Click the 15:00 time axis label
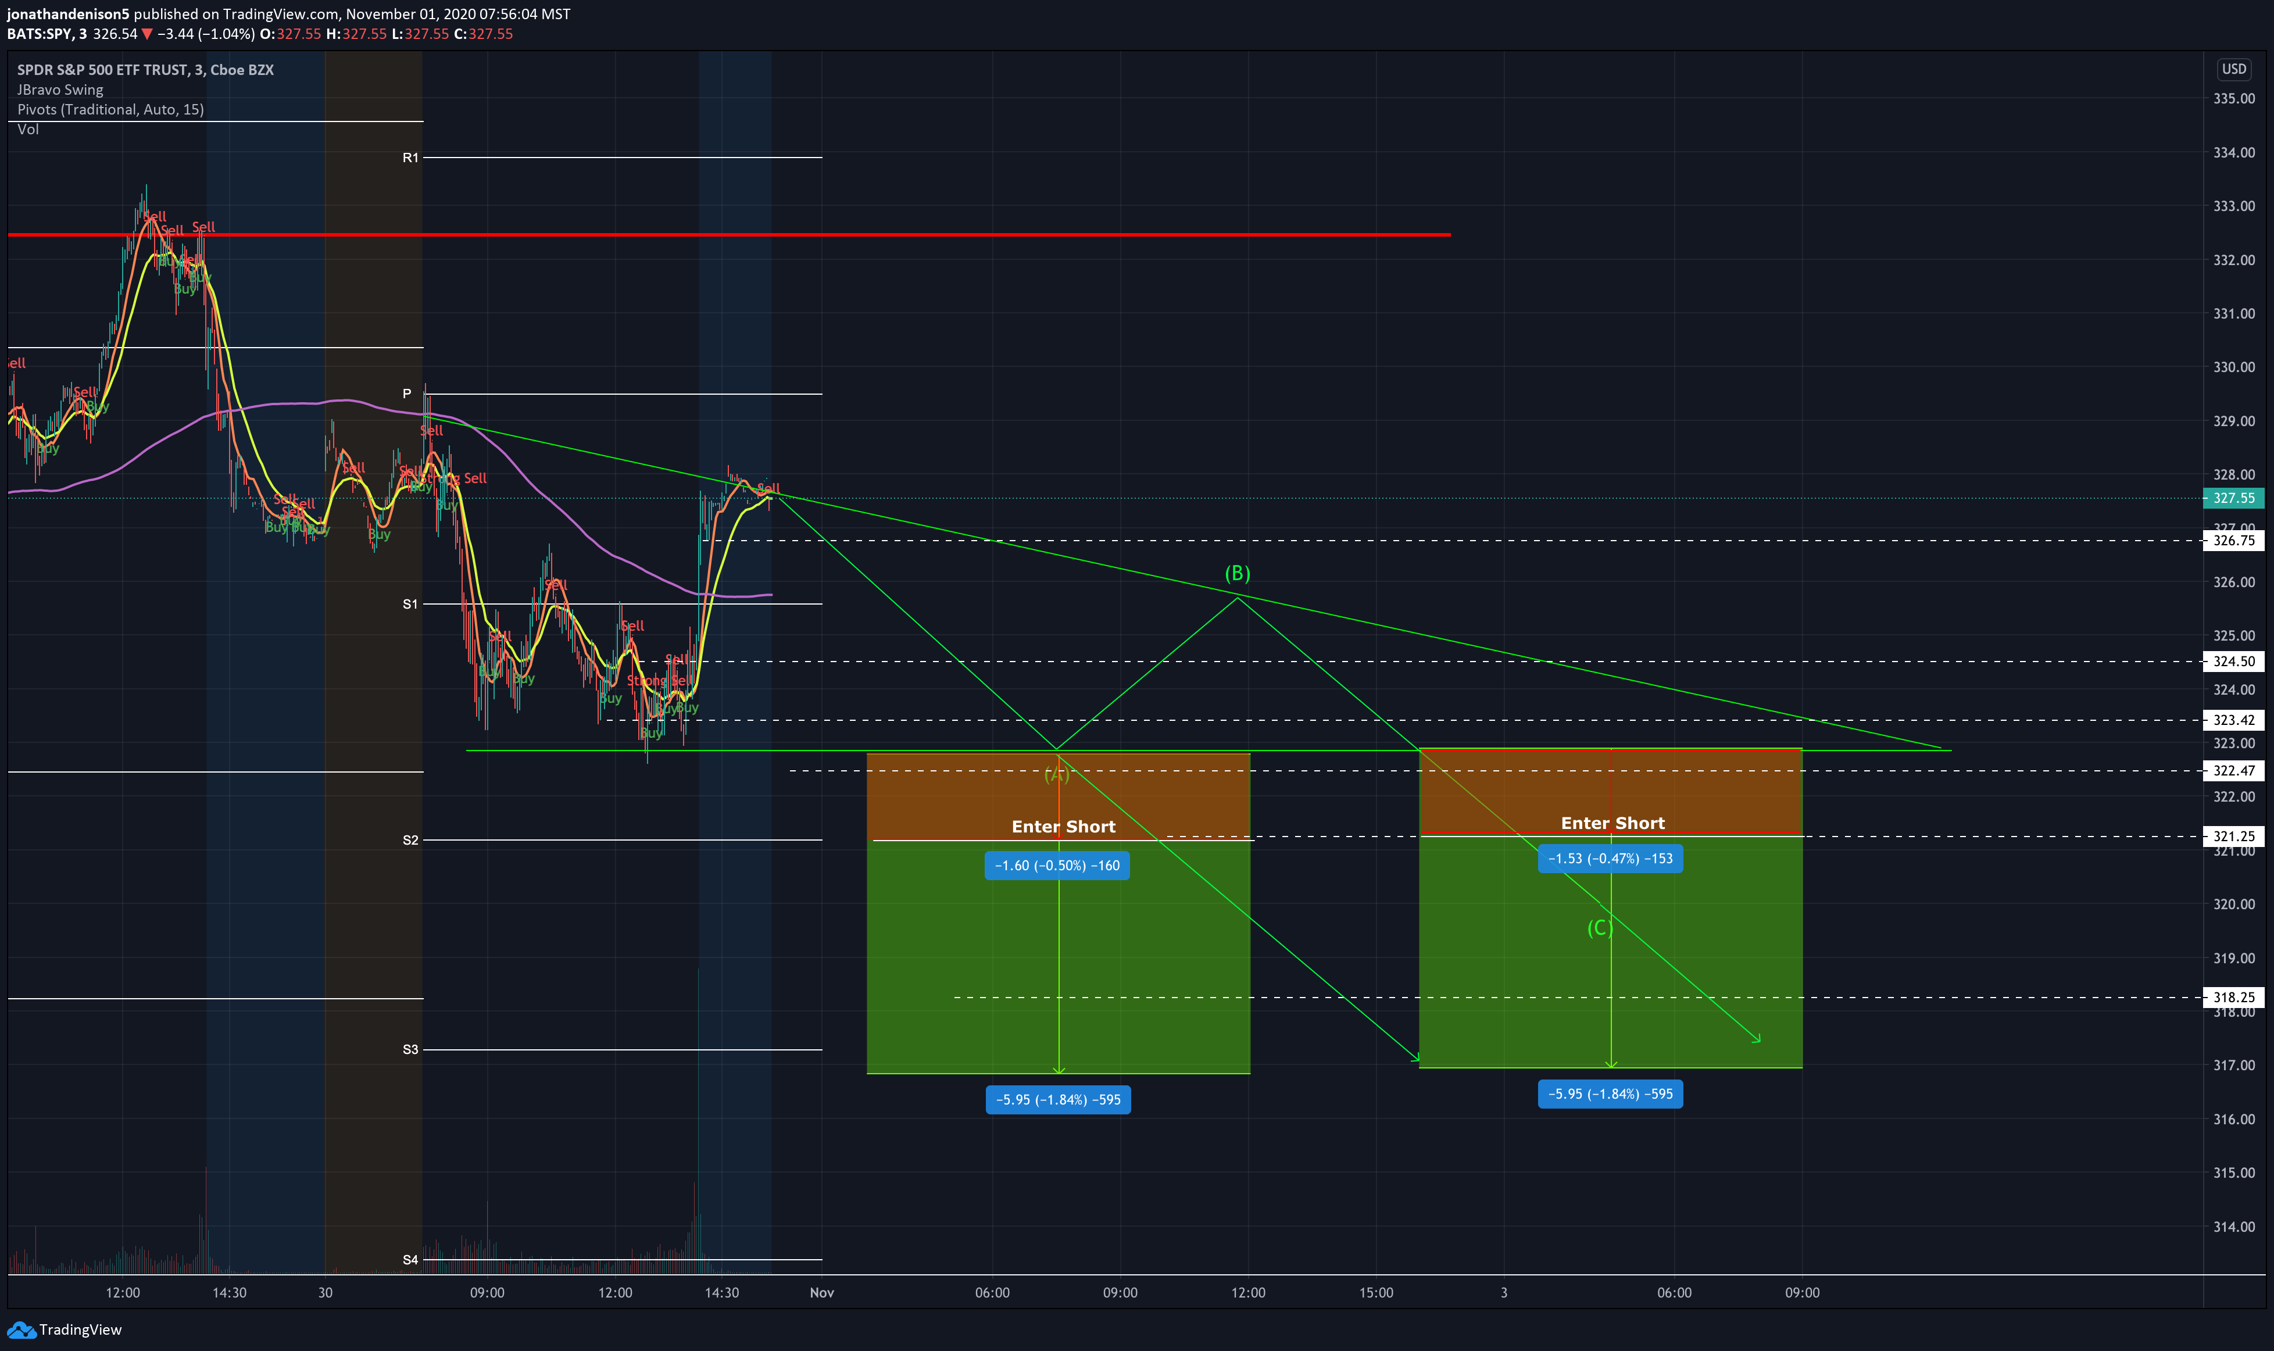Image resolution: width=2274 pixels, height=1351 pixels. pyautogui.click(x=1376, y=1293)
